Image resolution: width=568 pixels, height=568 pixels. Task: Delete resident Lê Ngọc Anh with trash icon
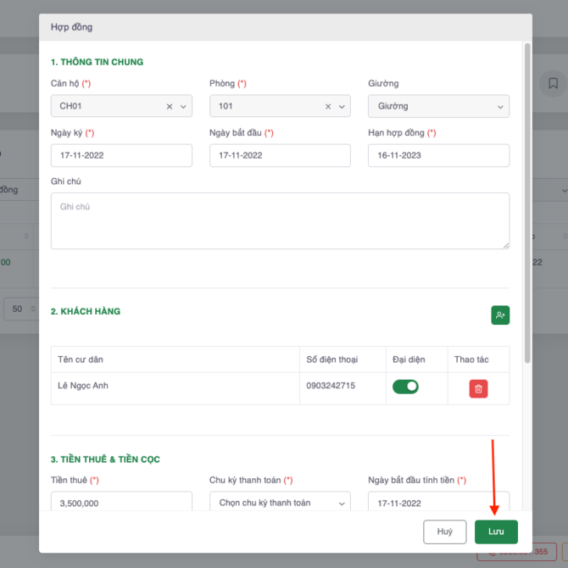click(x=478, y=388)
